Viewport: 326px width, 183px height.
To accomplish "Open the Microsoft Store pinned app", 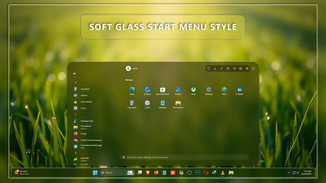I will [163, 91].
